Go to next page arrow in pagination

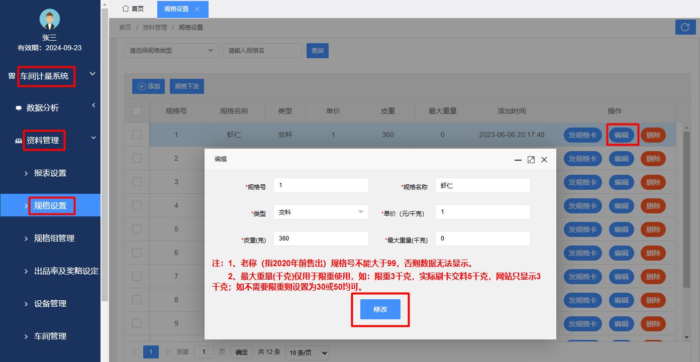pos(168,352)
